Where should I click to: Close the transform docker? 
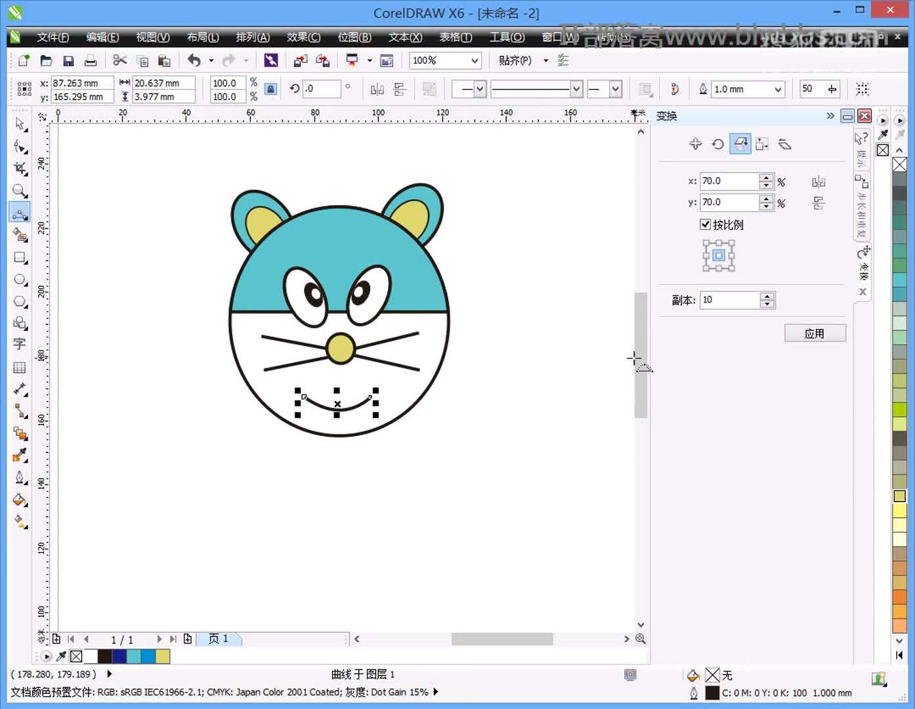click(x=864, y=116)
